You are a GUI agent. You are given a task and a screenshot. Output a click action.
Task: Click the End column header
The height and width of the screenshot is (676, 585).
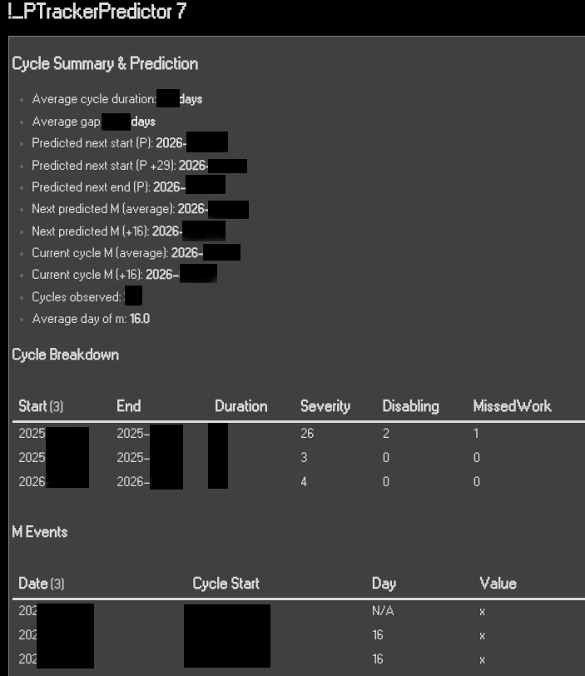pos(128,406)
